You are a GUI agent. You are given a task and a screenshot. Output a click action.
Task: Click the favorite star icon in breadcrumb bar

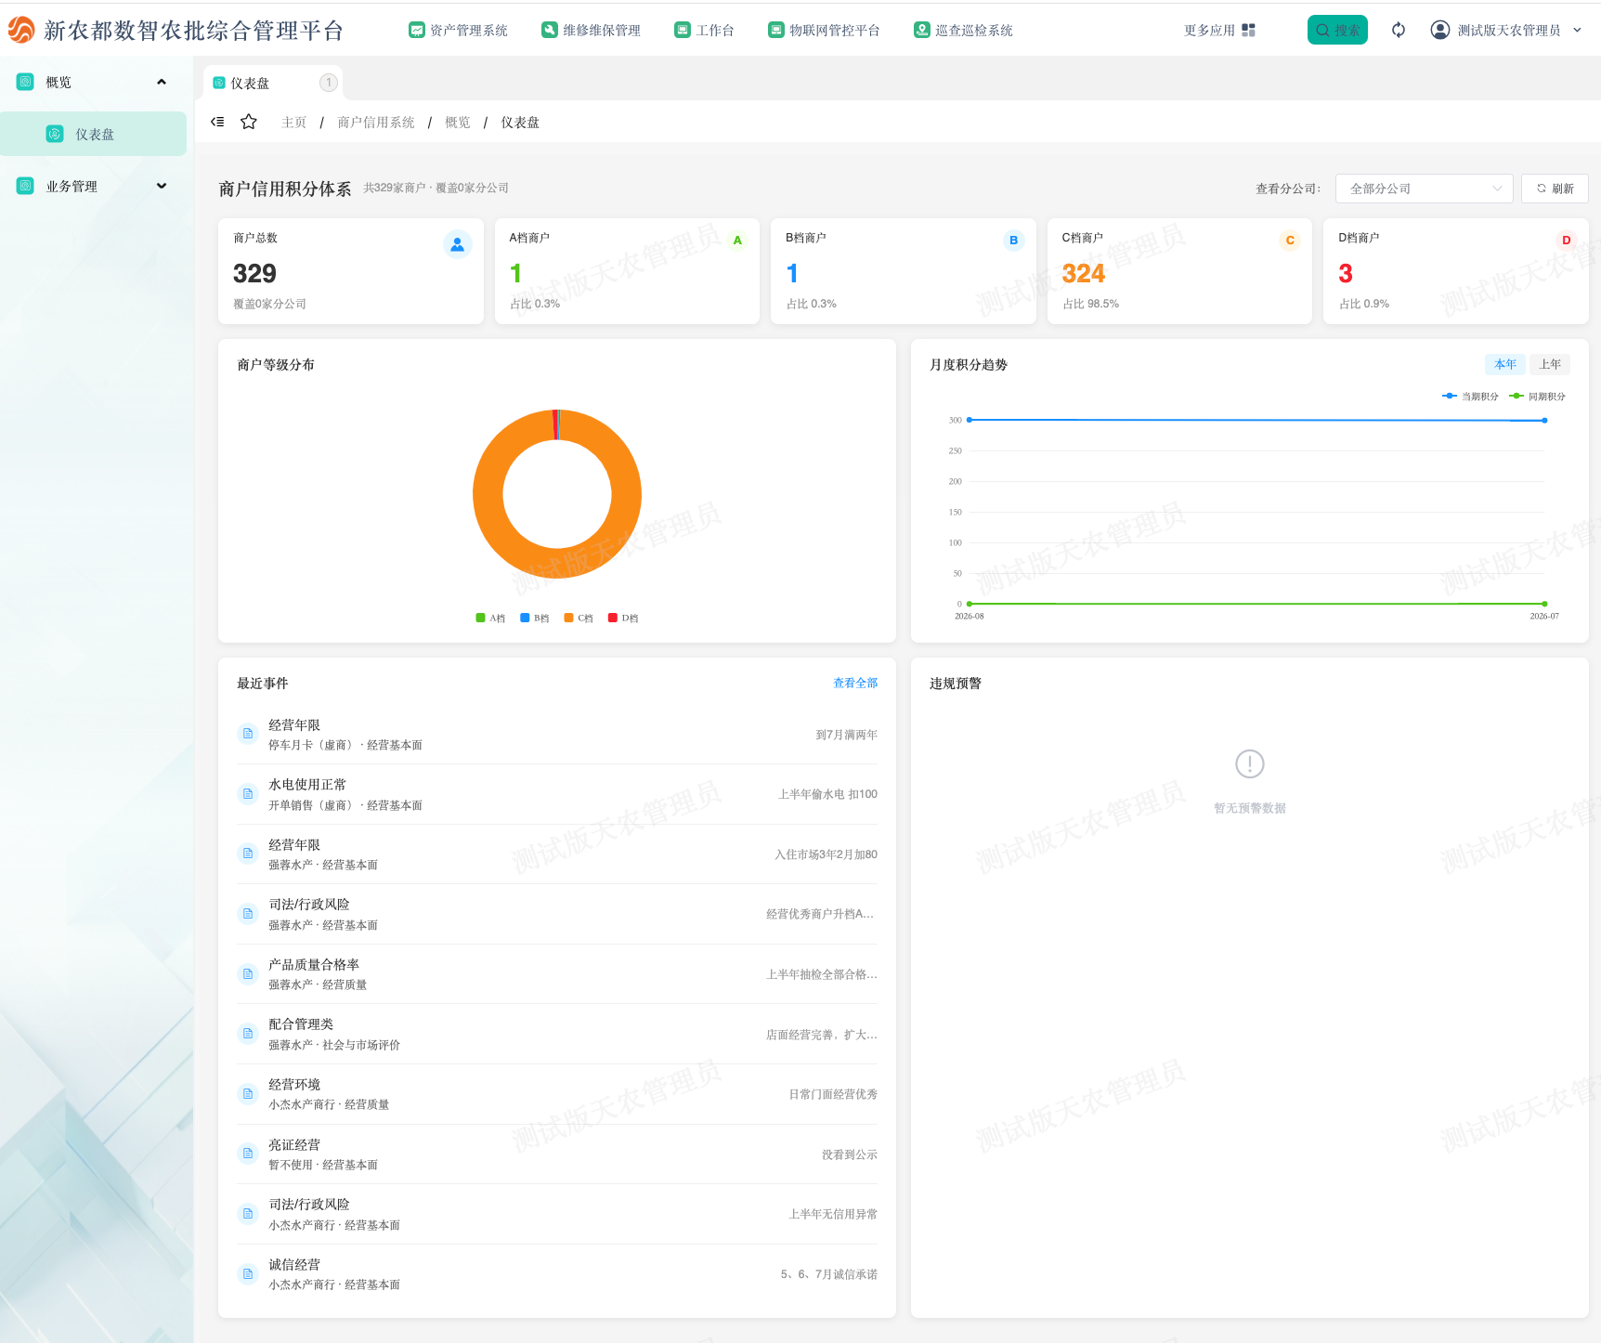tap(248, 122)
